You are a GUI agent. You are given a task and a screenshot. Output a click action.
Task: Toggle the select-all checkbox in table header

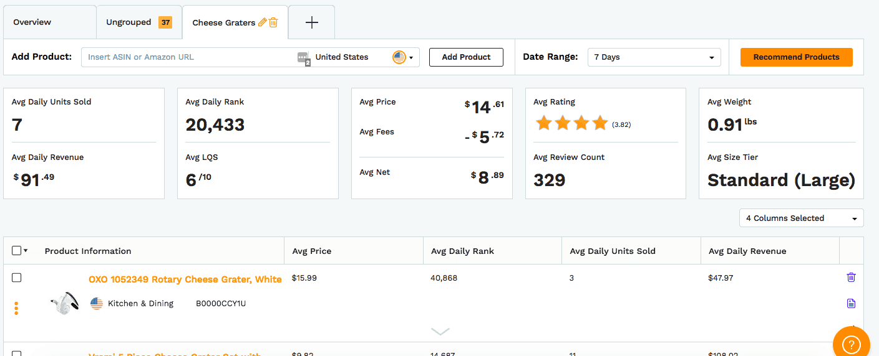pos(17,251)
